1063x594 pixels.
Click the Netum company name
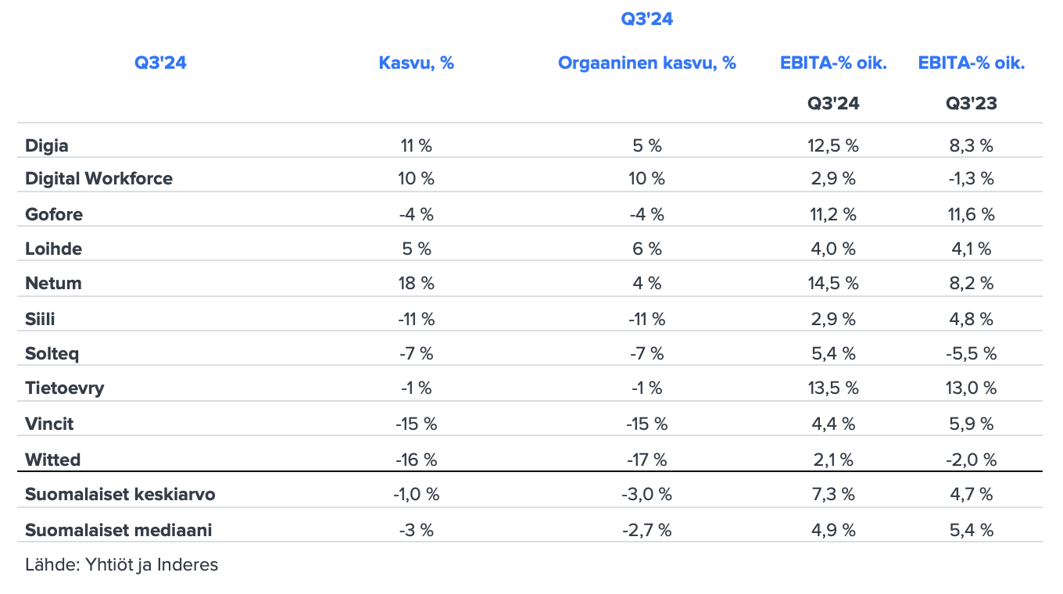point(53,283)
